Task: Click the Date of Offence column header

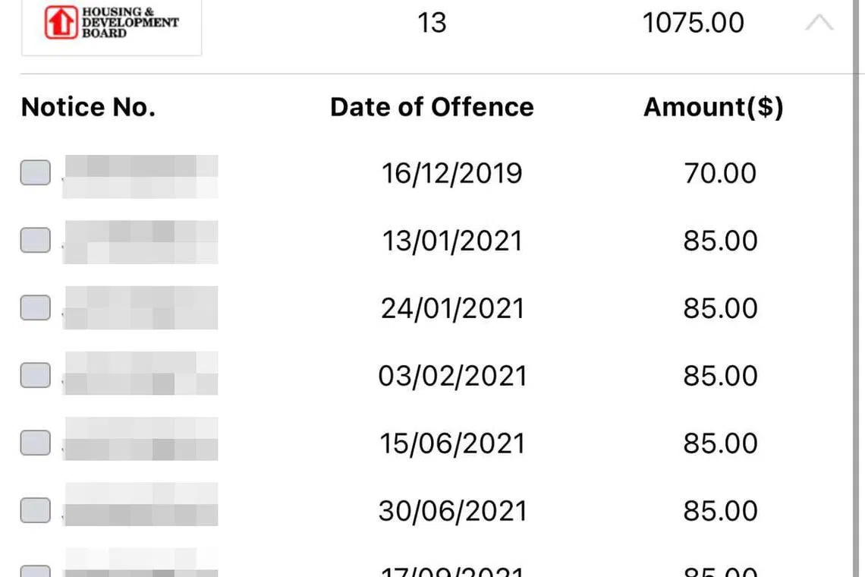Action: click(x=432, y=107)
